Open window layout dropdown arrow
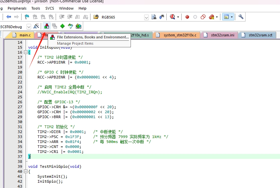The width and height of the screenshot is (280, 188). (x=232, y=17)
